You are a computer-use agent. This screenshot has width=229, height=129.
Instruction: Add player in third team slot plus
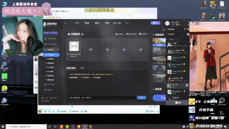click(107, 50)
